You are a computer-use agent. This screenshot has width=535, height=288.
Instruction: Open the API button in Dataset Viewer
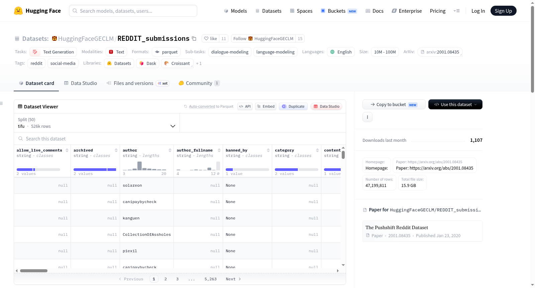[x=245, y=106]
